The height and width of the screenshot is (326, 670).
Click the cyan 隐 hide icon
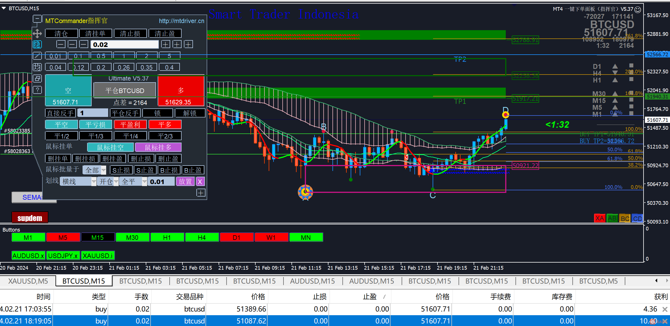point(37,44)
